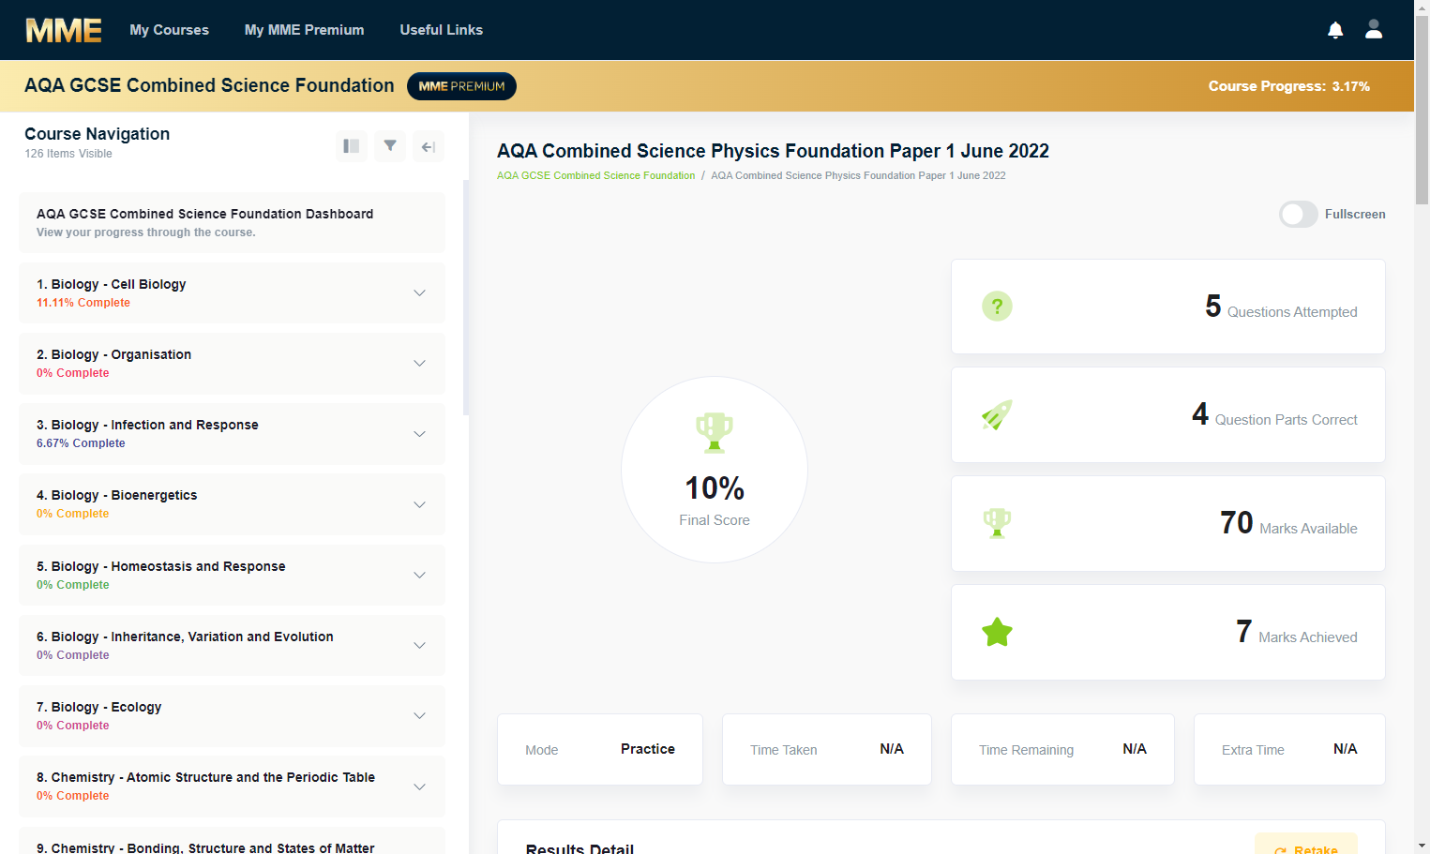Go to My MME Premium page
The height and width of the screenshot is (854, 1430).
pyautogui.click(x=305, y=30)
